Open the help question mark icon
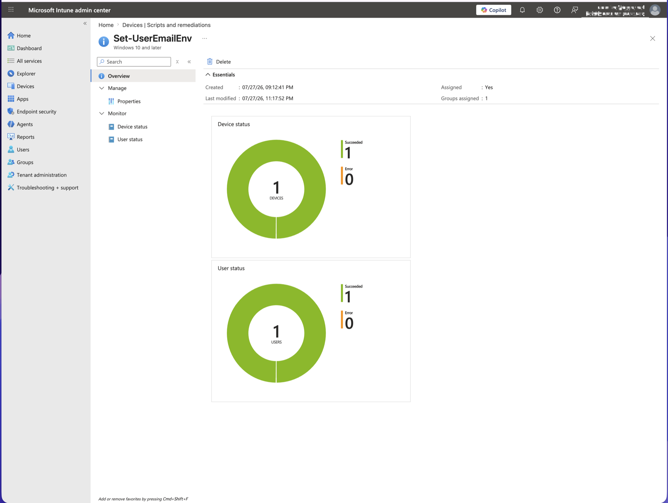Screen dimensions: 668x503 557,10
